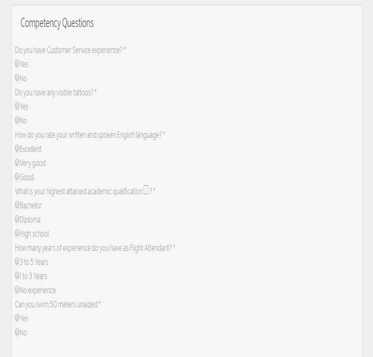Click the written and spoken English question text
Screen dimensions: 373x357
(x=88, y=135)
